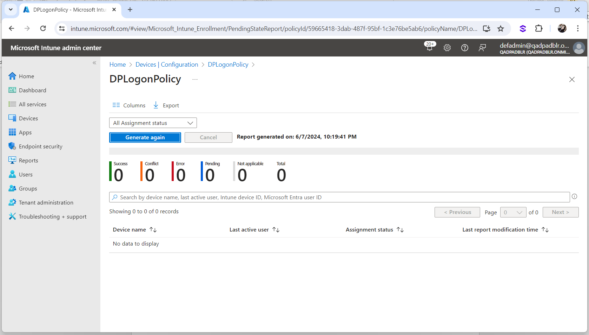Open All services in the sidebar
The width and height of the screenshot is (589, 335).
coord(27,104)
